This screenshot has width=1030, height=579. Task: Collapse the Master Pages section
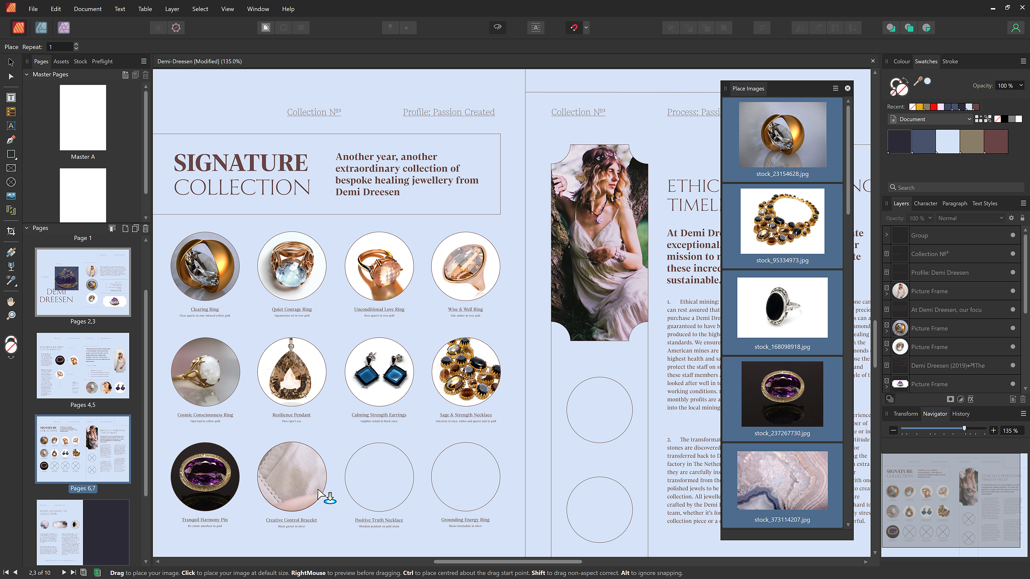[x=27, y=74]
